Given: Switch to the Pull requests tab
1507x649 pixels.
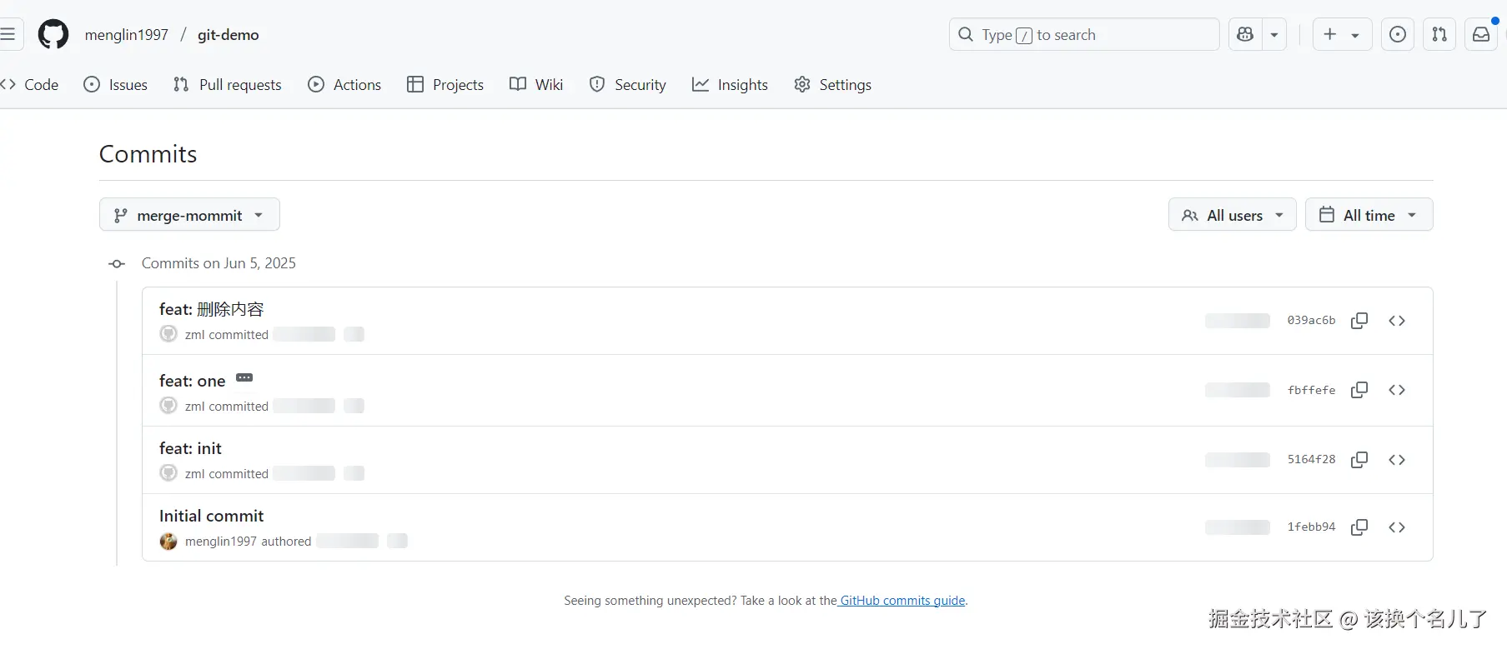Looking at the screenshot, I should 227,84.
